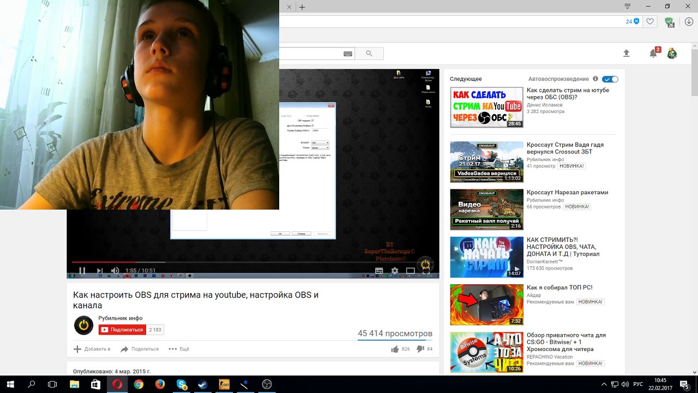Toggle subtitles in the video player
This screenshot has height=393, width=698.
tap(379, 271)
